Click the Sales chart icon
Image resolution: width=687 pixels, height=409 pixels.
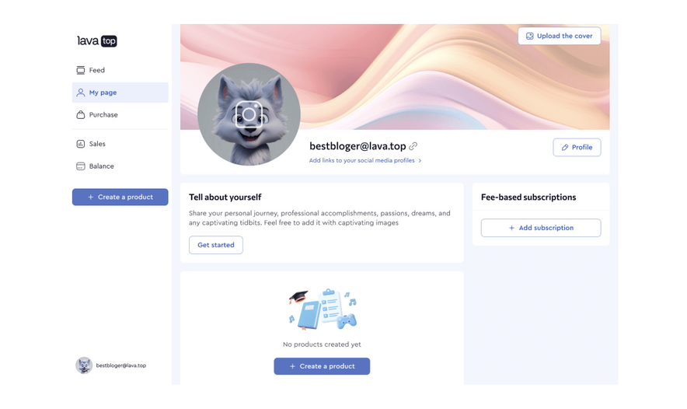(x=81, y=144)
